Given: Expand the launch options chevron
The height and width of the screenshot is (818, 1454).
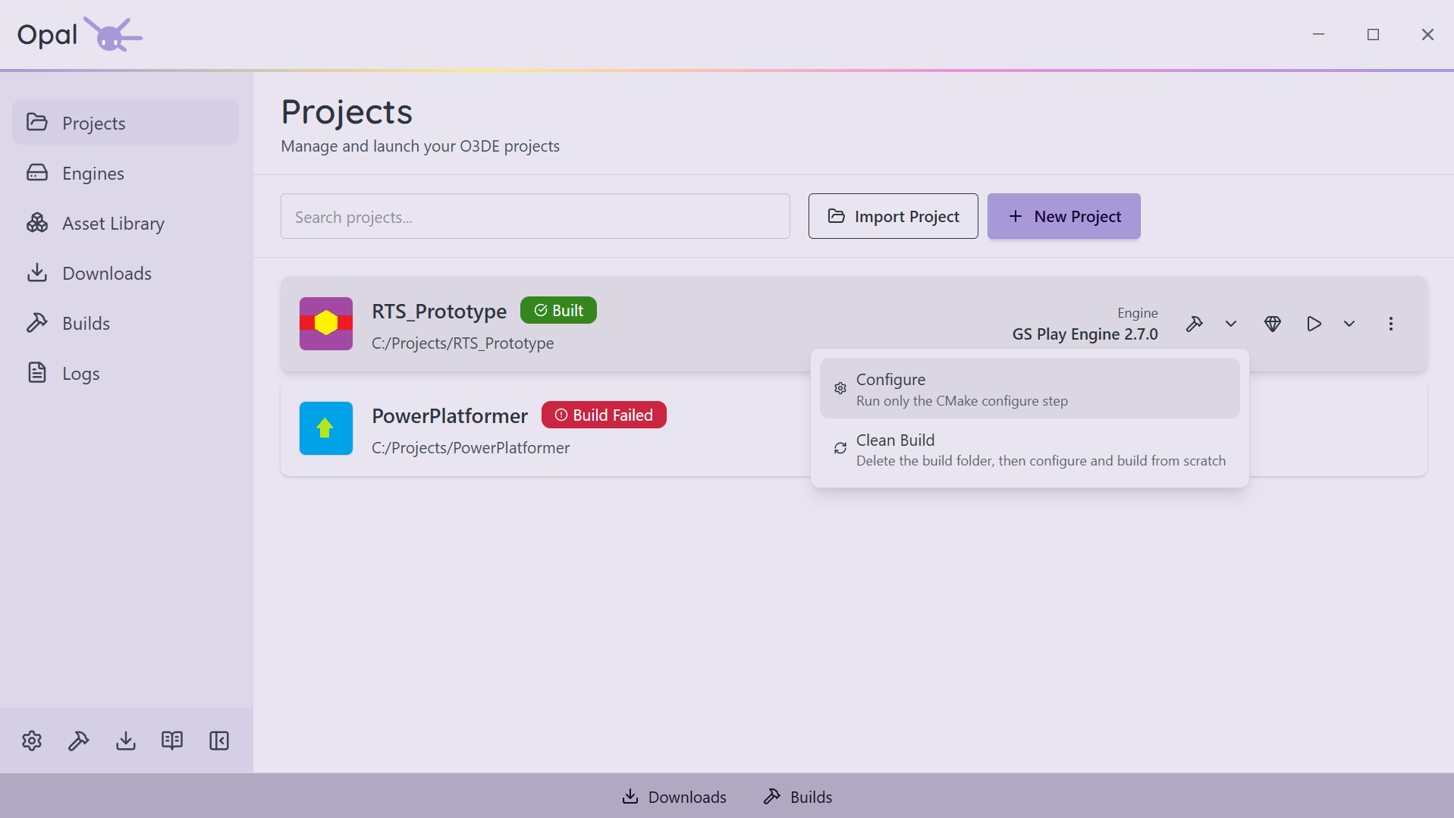Looking at the screenshot, I should 1349,324.
